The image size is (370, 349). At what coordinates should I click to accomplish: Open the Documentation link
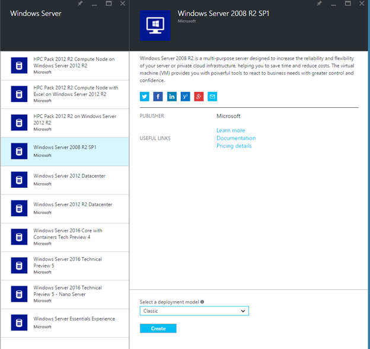pyautogui.click(x=236, y=138)
